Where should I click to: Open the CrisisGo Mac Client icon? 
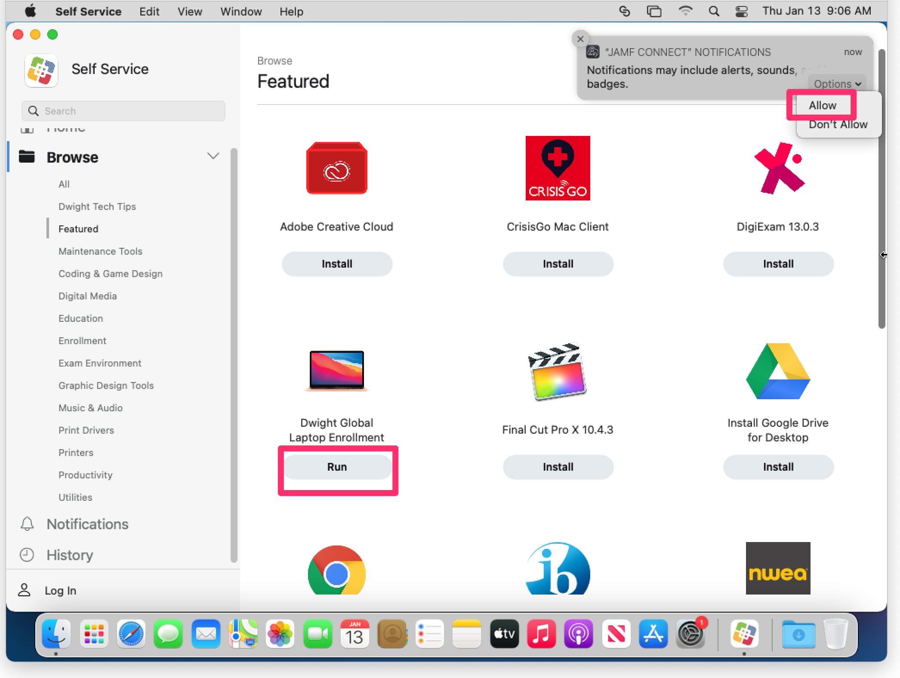pos(558,168)
